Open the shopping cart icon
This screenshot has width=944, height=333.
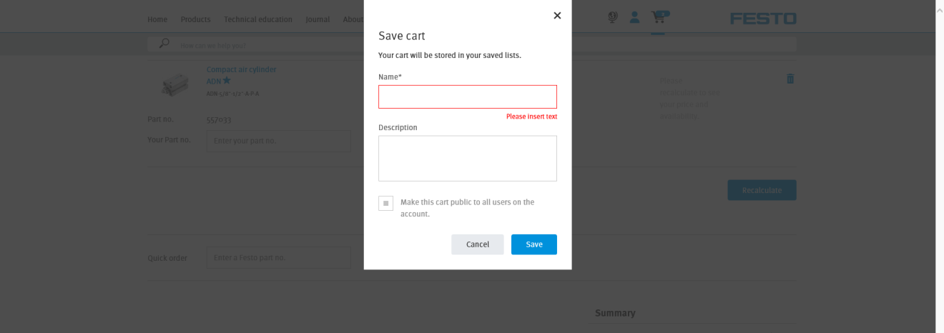tap(658, 17)
